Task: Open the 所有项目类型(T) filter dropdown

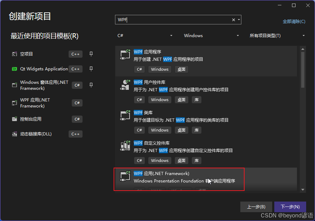Action: click(x=277, y=35)
